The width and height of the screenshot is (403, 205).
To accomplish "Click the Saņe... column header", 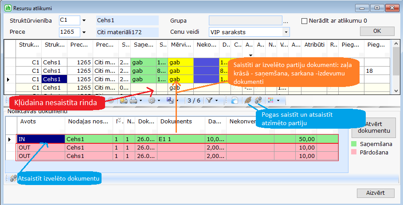I will click(144, 45).
